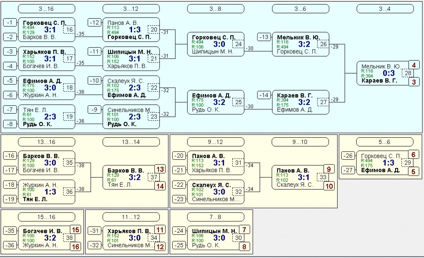Click the 3...6 round header
This screenshot has height=258, width=424.
click(x=300, y=9)
